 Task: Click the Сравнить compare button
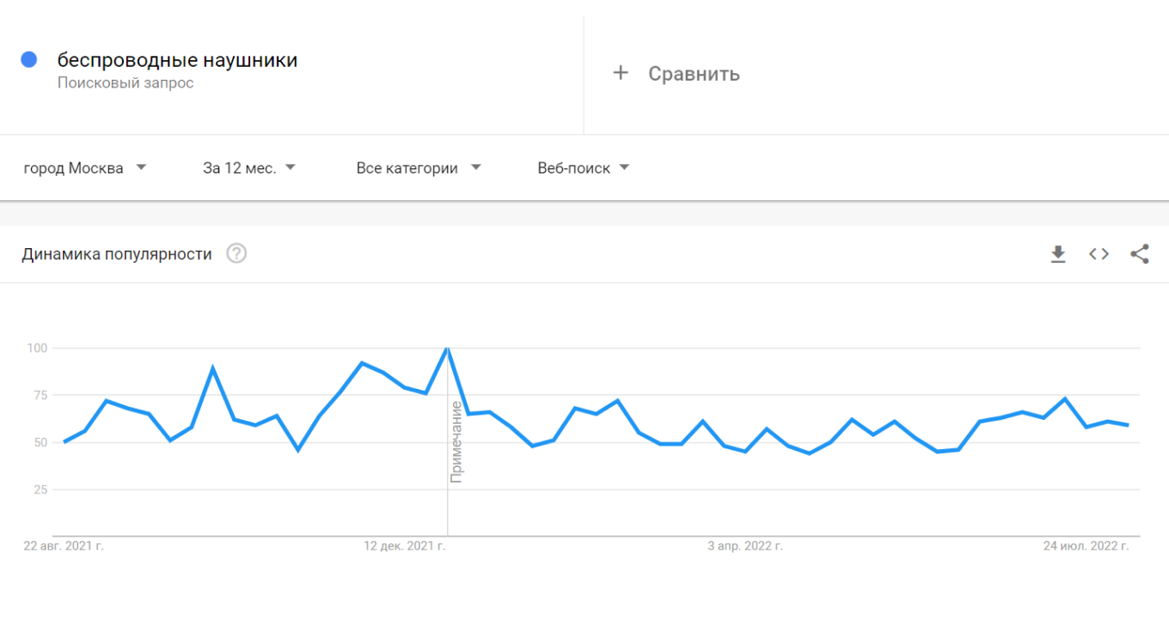pos(676,74)
